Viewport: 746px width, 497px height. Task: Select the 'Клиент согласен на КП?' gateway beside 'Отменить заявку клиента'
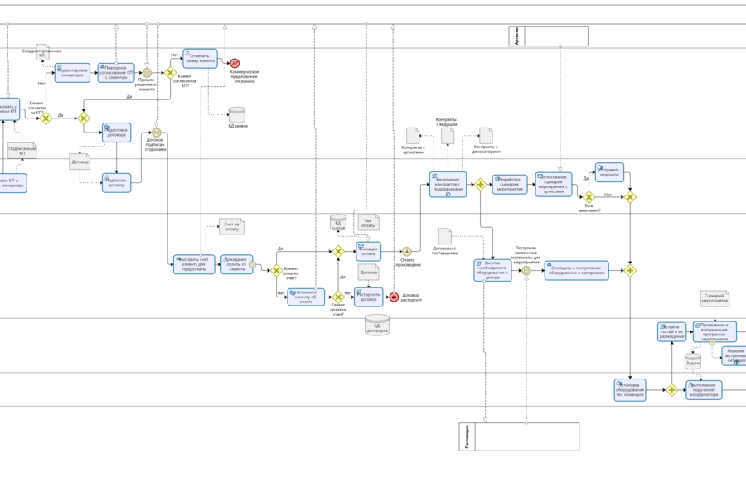click(170, 73)
